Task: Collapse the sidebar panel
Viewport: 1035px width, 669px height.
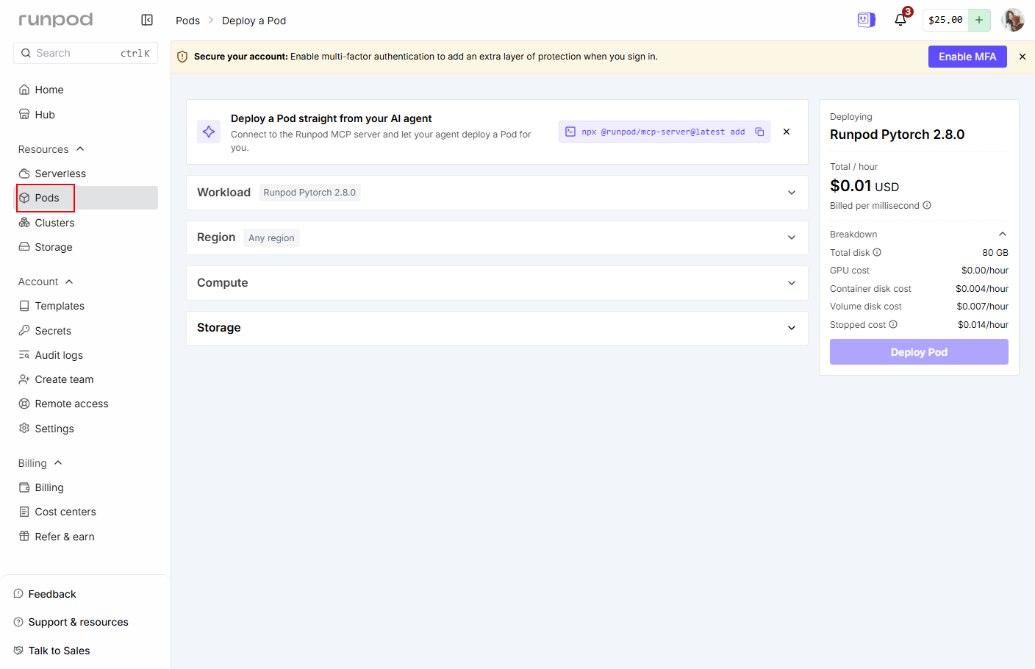Action: pos(147,20)
